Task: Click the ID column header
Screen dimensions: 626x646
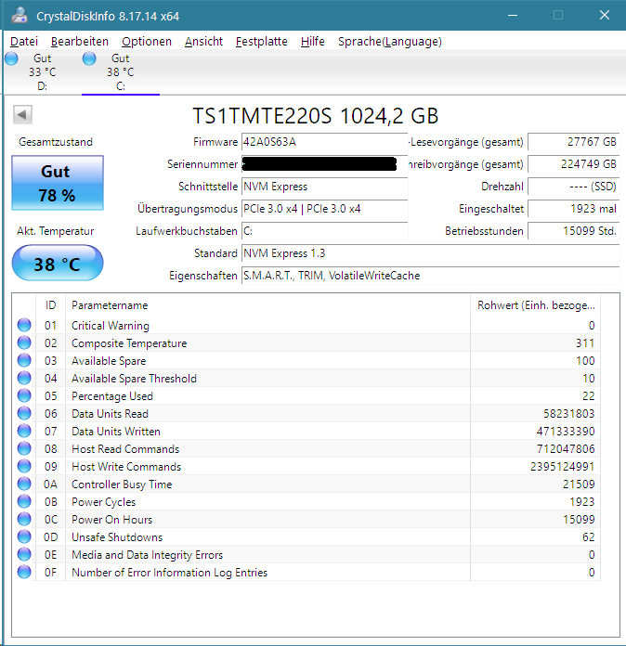Action: [51, 305]
